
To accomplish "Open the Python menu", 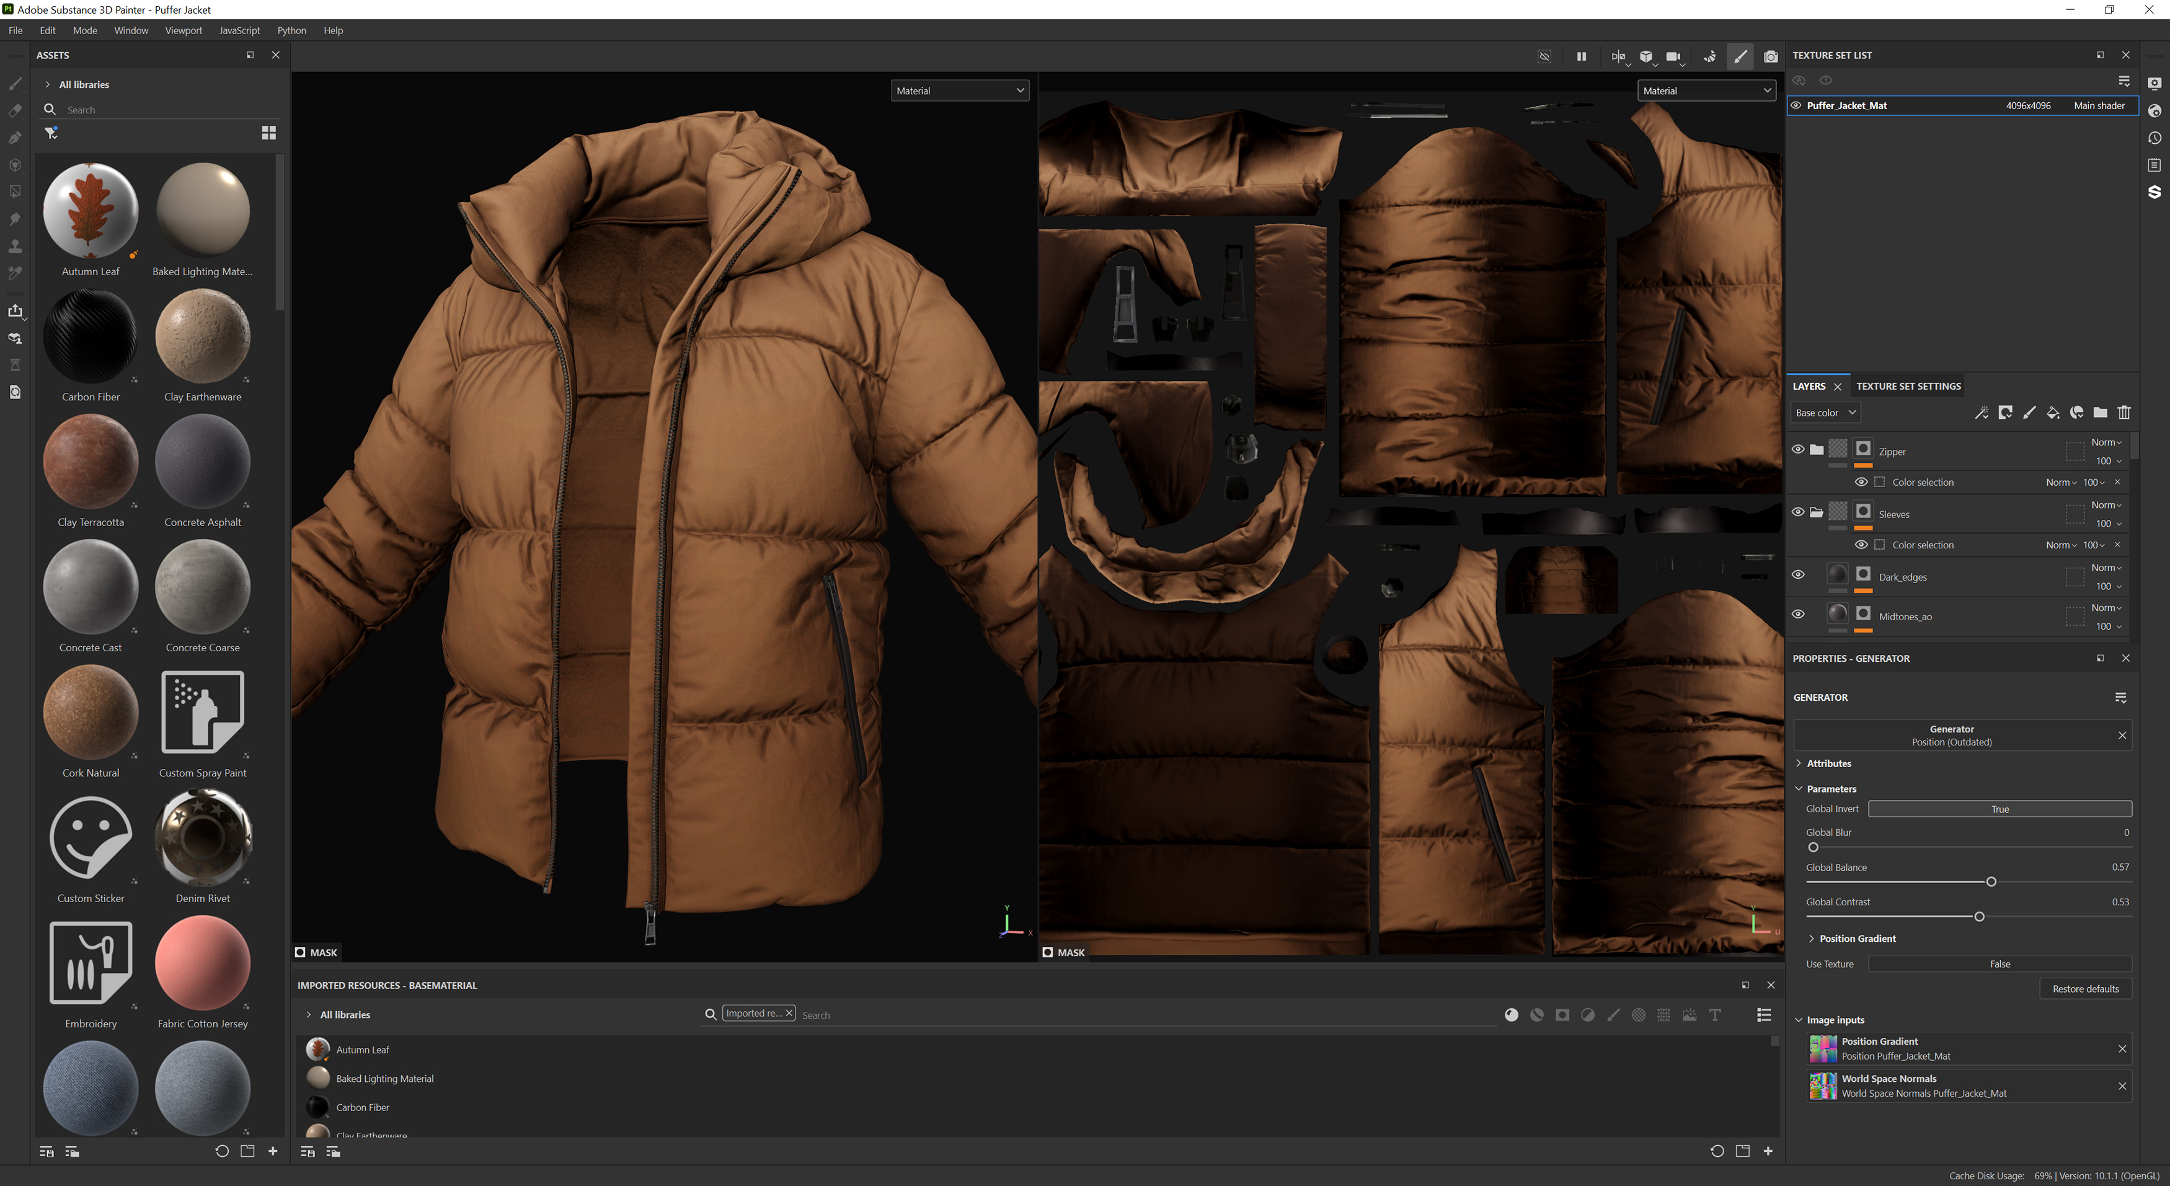I will pos(291,30).
